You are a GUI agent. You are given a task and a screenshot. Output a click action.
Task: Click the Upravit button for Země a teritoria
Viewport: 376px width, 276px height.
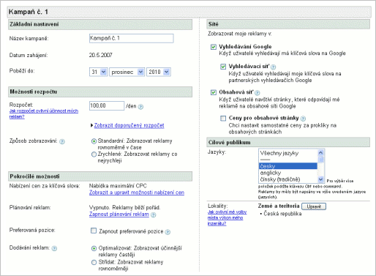pos(314,206)
